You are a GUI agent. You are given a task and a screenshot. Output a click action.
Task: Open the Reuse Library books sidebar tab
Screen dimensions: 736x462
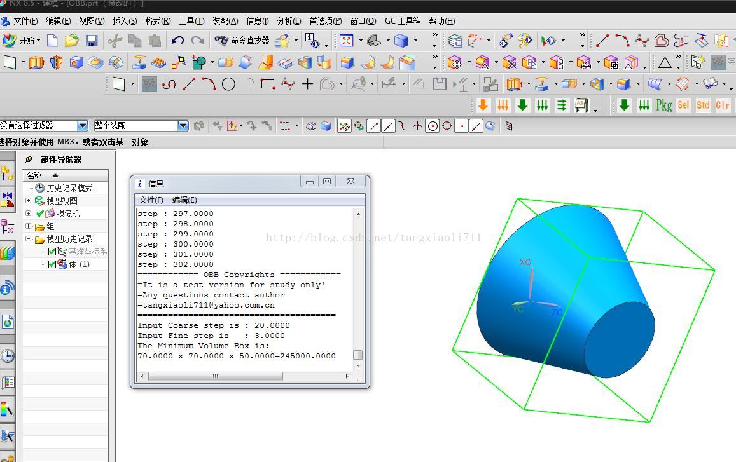point(8,254)
